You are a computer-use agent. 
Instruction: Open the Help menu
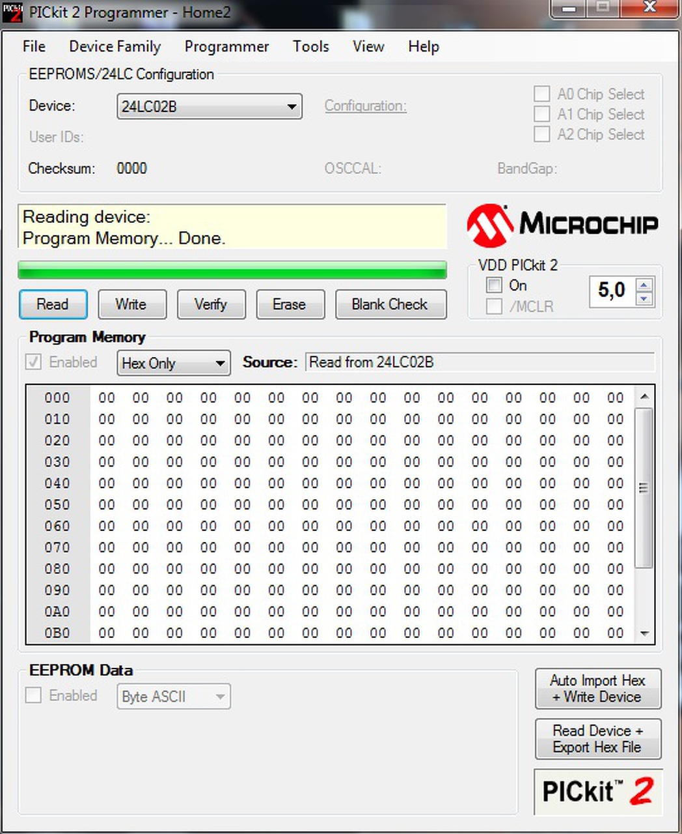click(x=424, y=46)
